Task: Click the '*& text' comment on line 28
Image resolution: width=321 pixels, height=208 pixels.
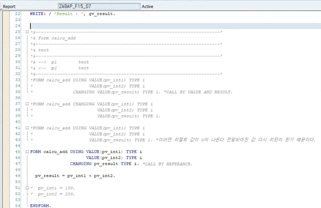Action: 40,50
